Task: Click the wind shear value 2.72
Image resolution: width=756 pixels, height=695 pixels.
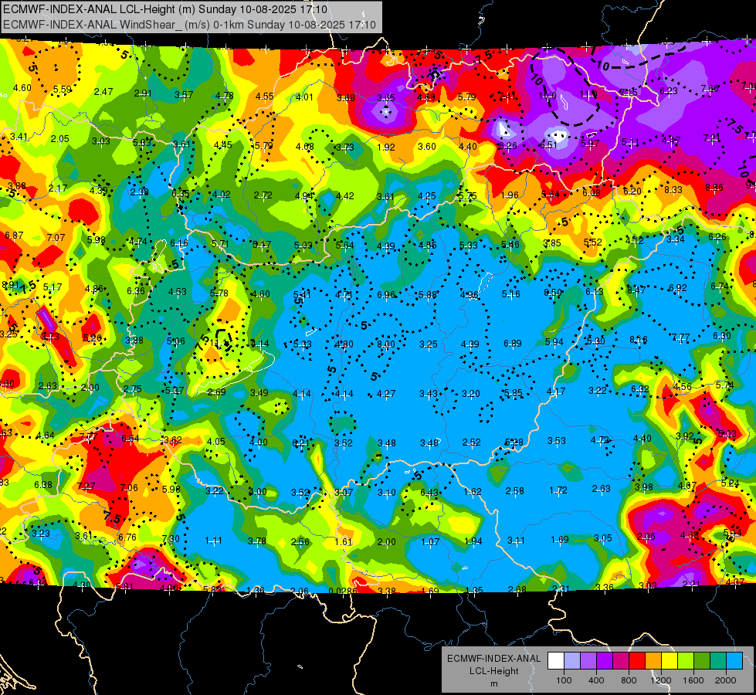Action: point(263,195)
